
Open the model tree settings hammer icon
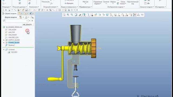coord(21,17)
